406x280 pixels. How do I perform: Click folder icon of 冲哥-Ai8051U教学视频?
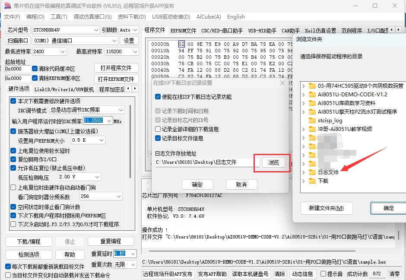(x=312, y=129)
